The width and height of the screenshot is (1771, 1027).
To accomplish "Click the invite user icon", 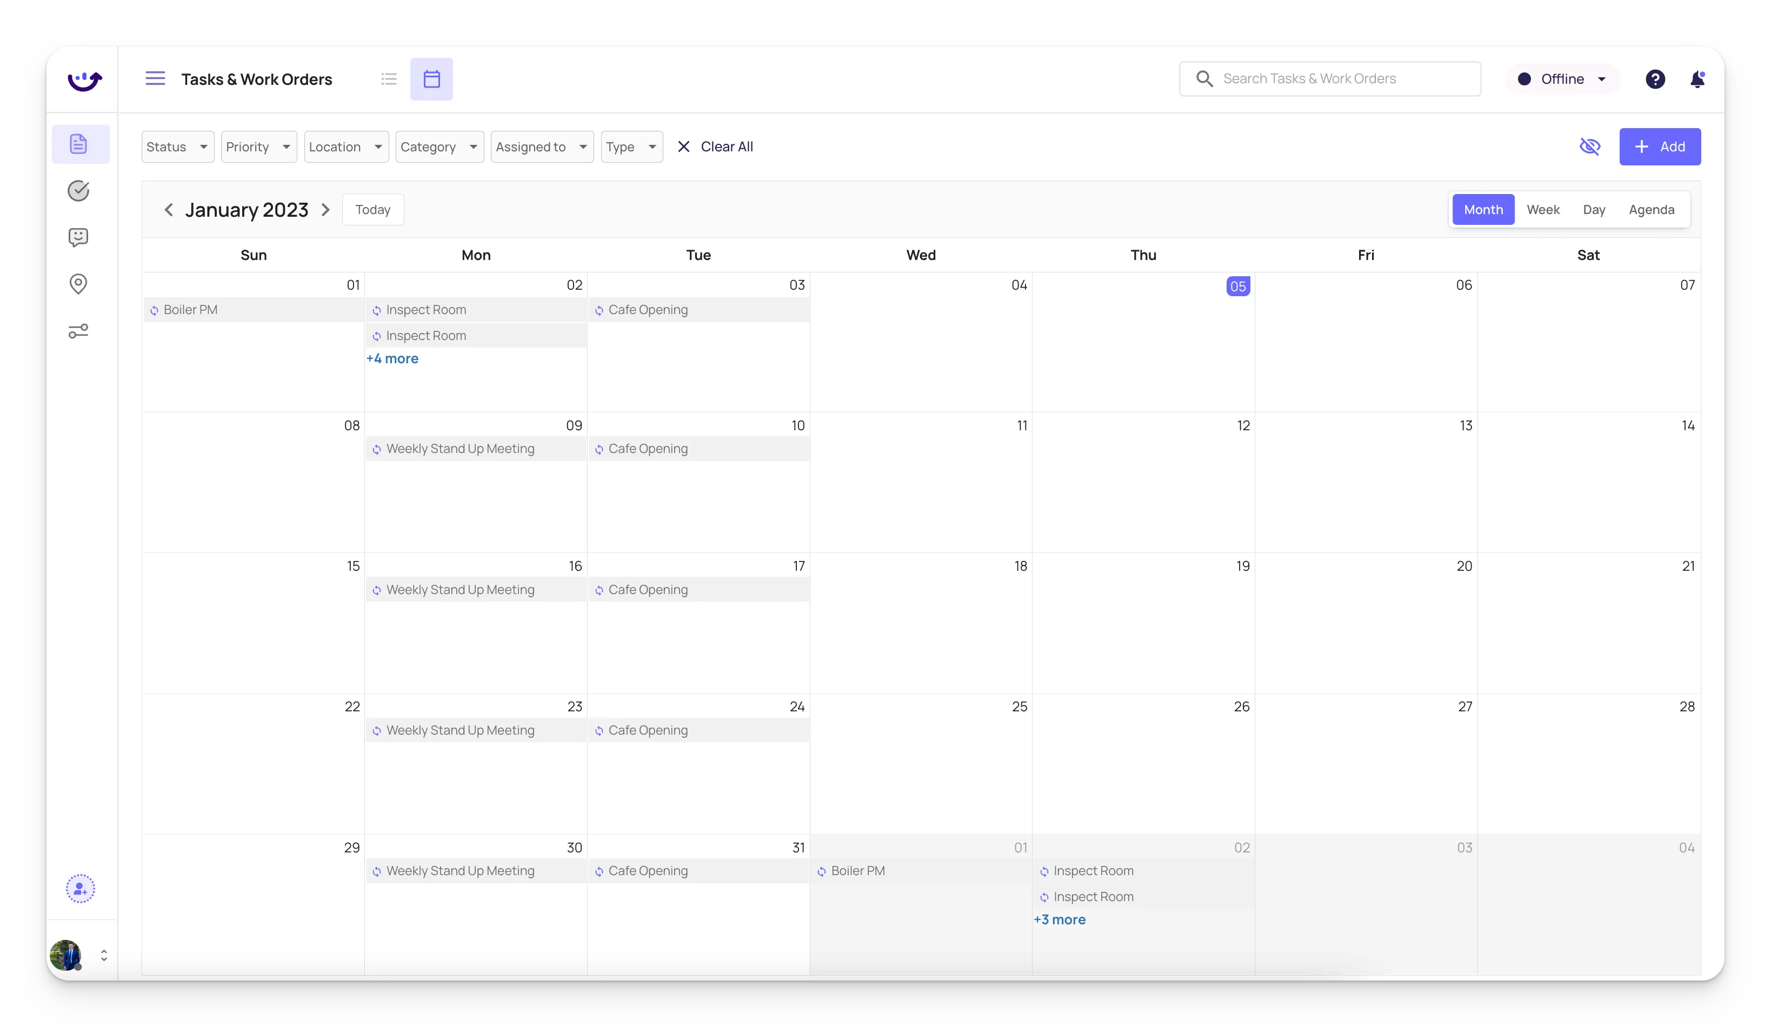I will point(80,889).
